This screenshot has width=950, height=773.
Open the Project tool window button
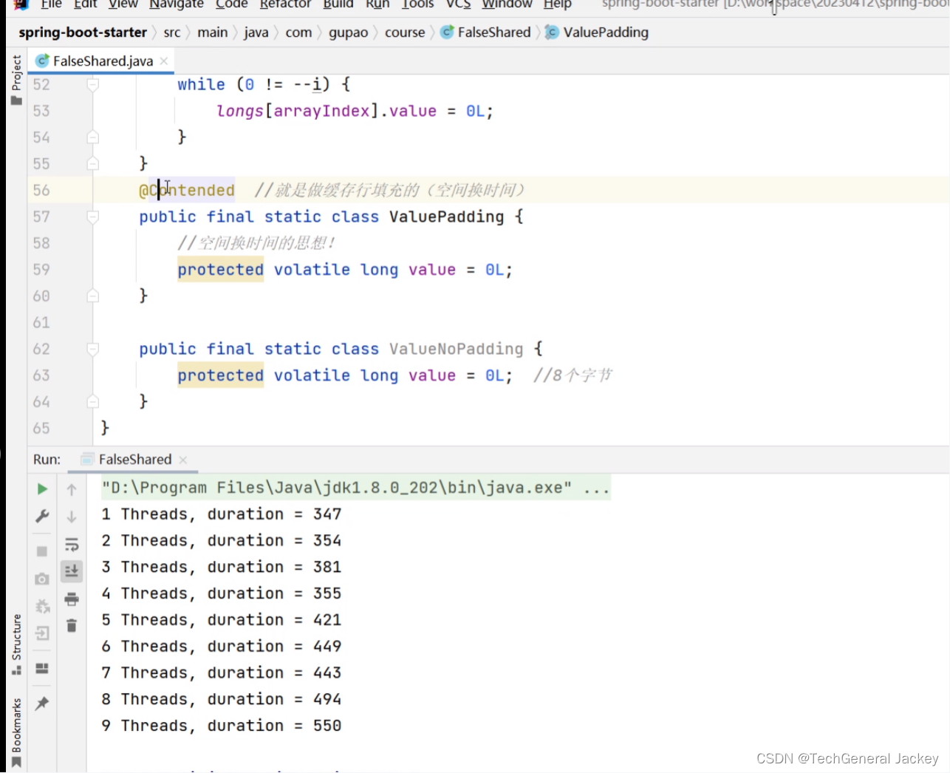(16, 79)
